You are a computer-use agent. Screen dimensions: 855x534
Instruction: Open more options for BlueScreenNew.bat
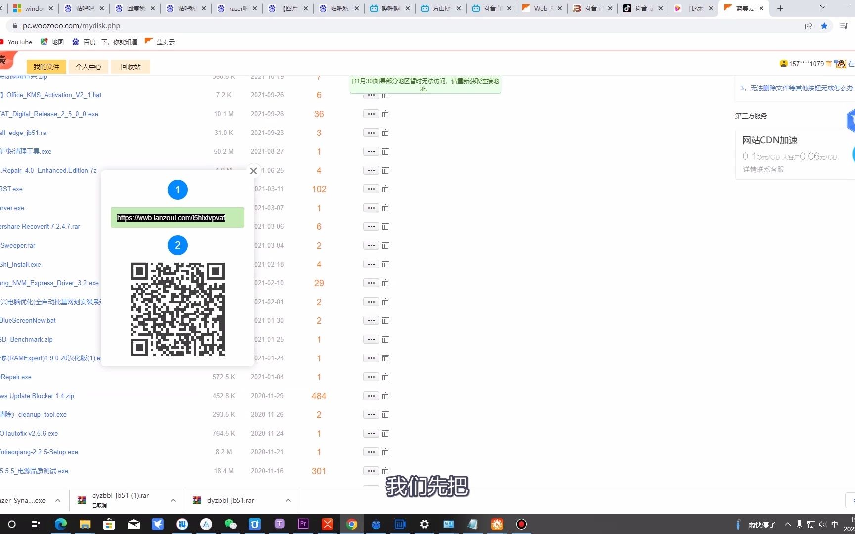(x=371, y=321)
